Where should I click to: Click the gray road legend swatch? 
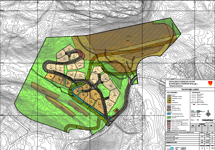(x=169, y=106)
